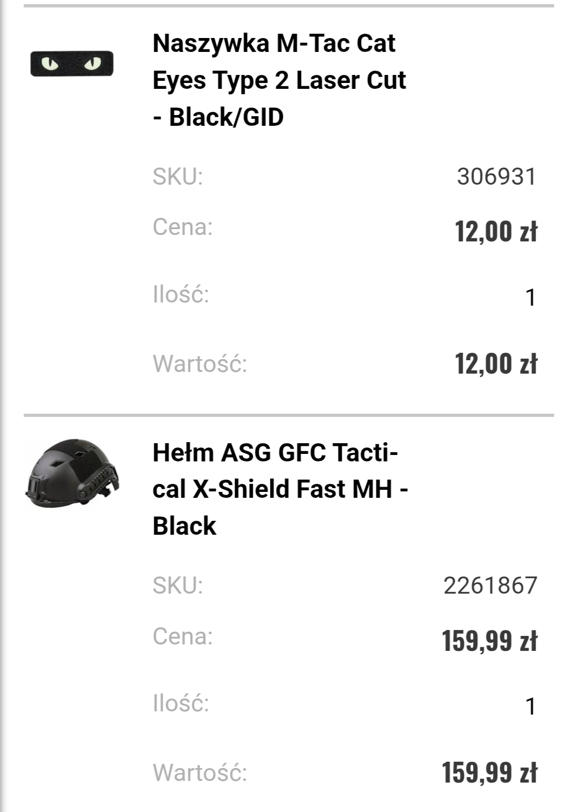578x812 pixels.
Task: Click the patch quantity value 1
Action: click(530, 298)
